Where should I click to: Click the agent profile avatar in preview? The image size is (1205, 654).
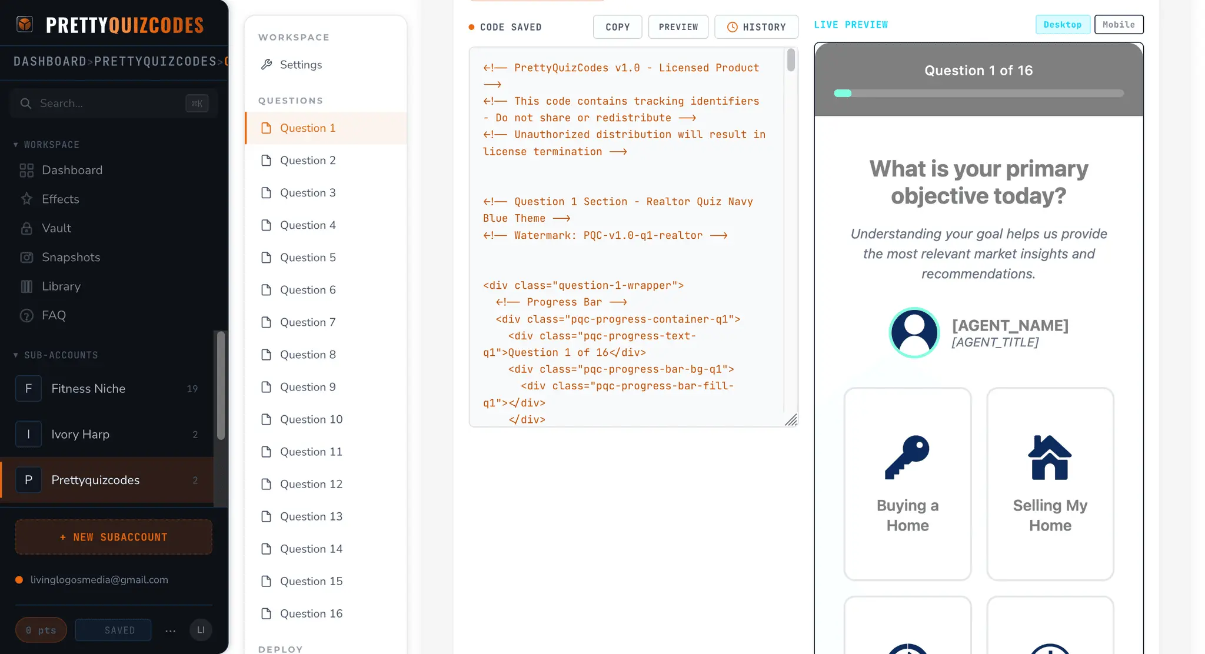pos(914,333)
